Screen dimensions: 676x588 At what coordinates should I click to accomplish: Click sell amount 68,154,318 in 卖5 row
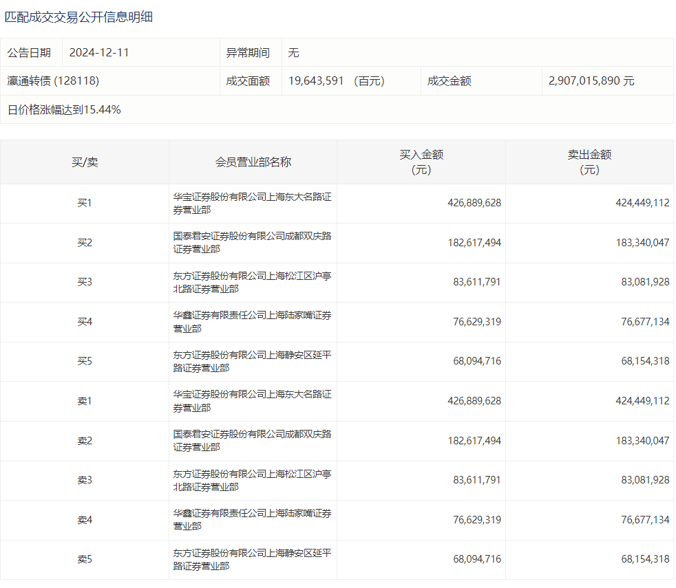point(645,559)
